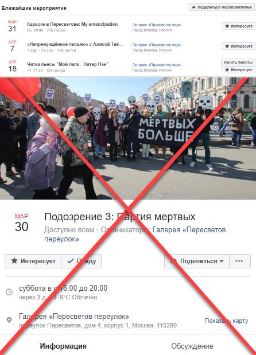Open Караоке в Пересветове: My emancipation event
The height and width of the screenshot is (355, 256).
tap(72, 24)
